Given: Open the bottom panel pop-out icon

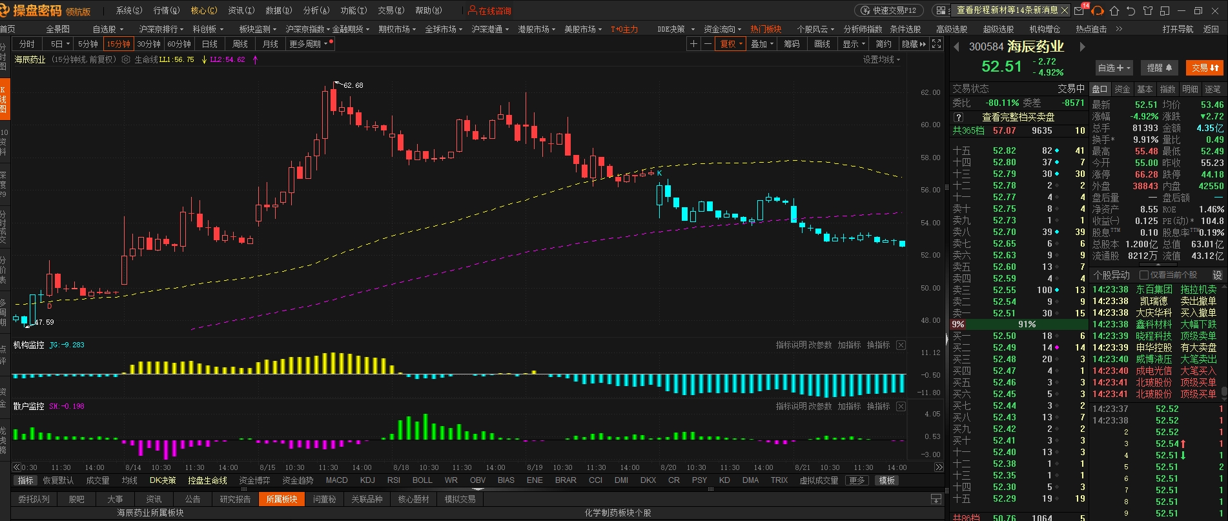Looking at the screenshot, I should coord(936,500).
